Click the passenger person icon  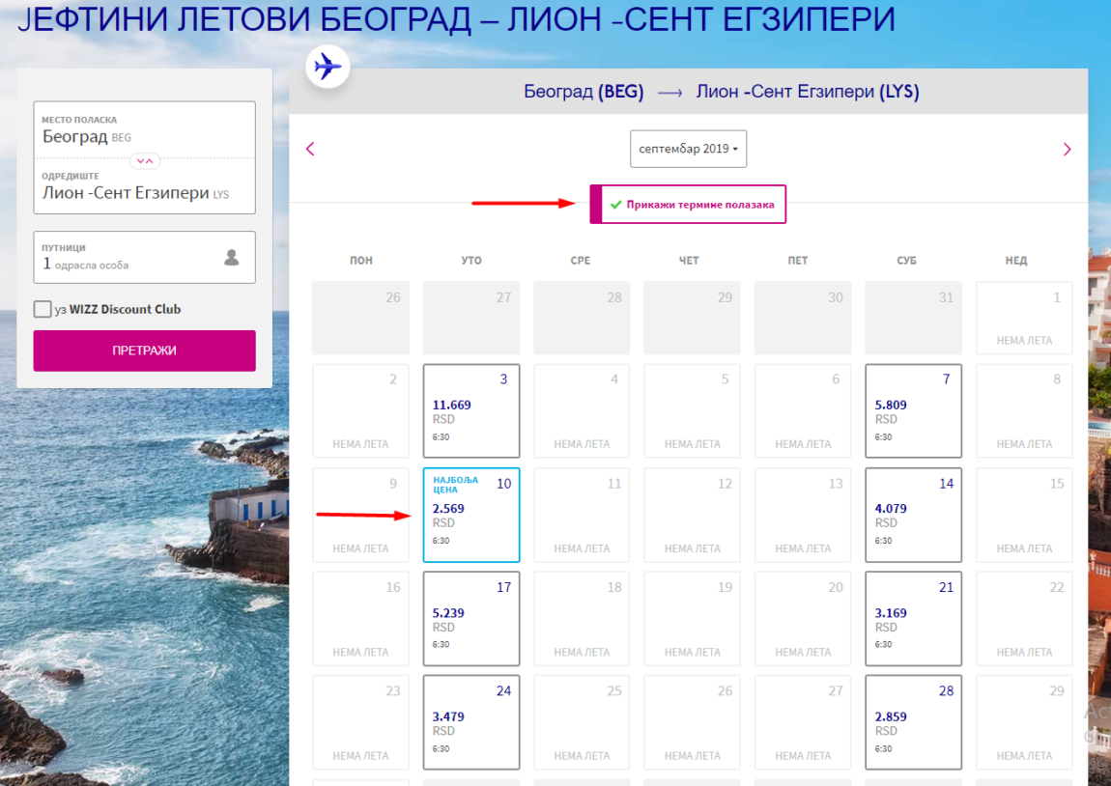(x=231, y=257)
